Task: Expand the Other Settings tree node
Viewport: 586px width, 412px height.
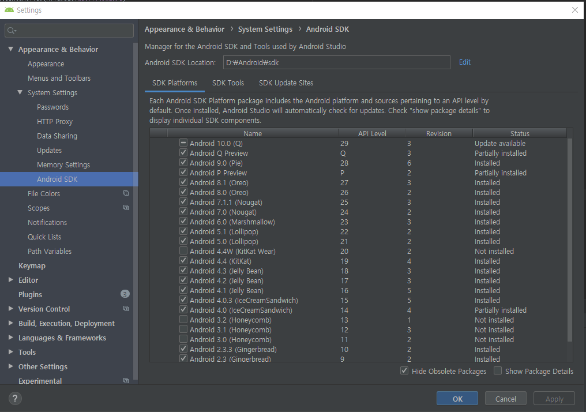Action: point(10,366)
